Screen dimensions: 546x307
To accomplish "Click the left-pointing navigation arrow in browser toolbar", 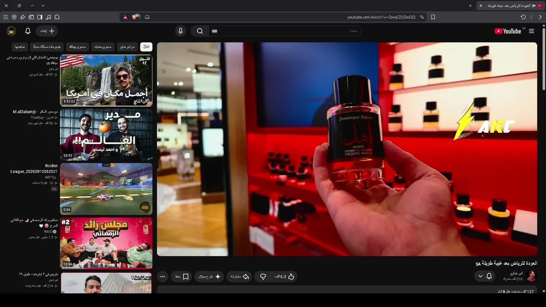I will coord(531,17).
